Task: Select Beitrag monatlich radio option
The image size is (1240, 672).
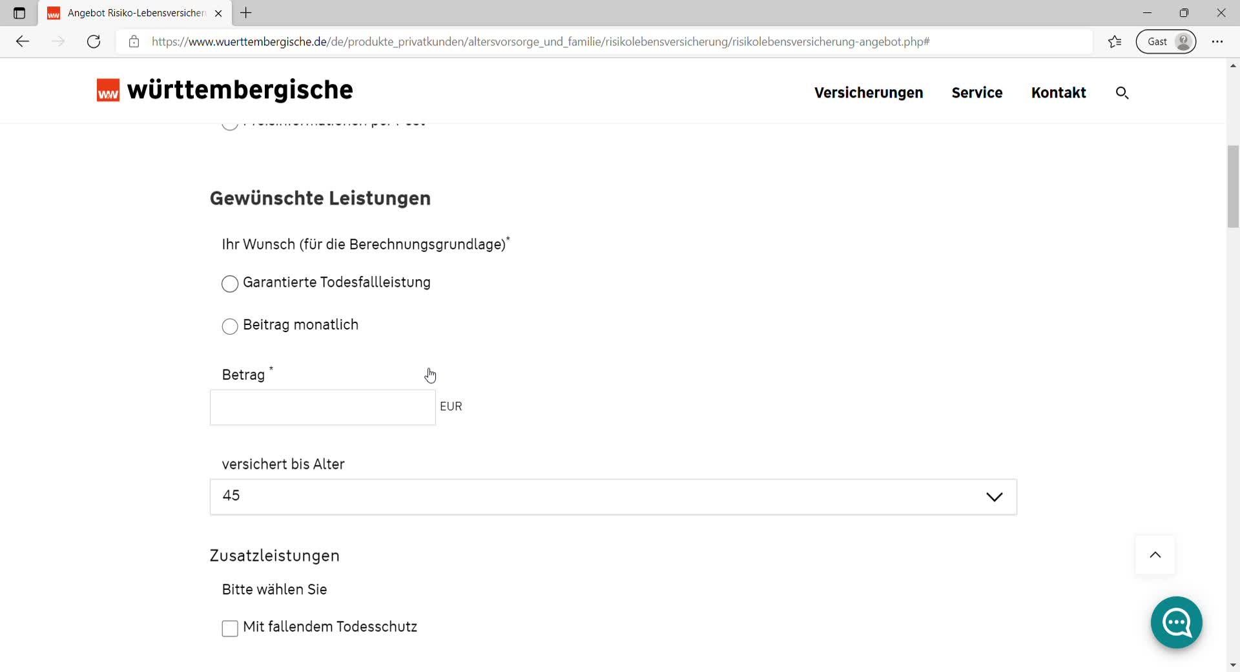Action: coord(230,326)
